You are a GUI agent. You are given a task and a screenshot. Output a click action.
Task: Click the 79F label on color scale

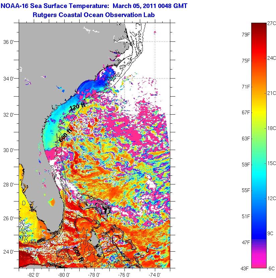[x=246, y=35]
